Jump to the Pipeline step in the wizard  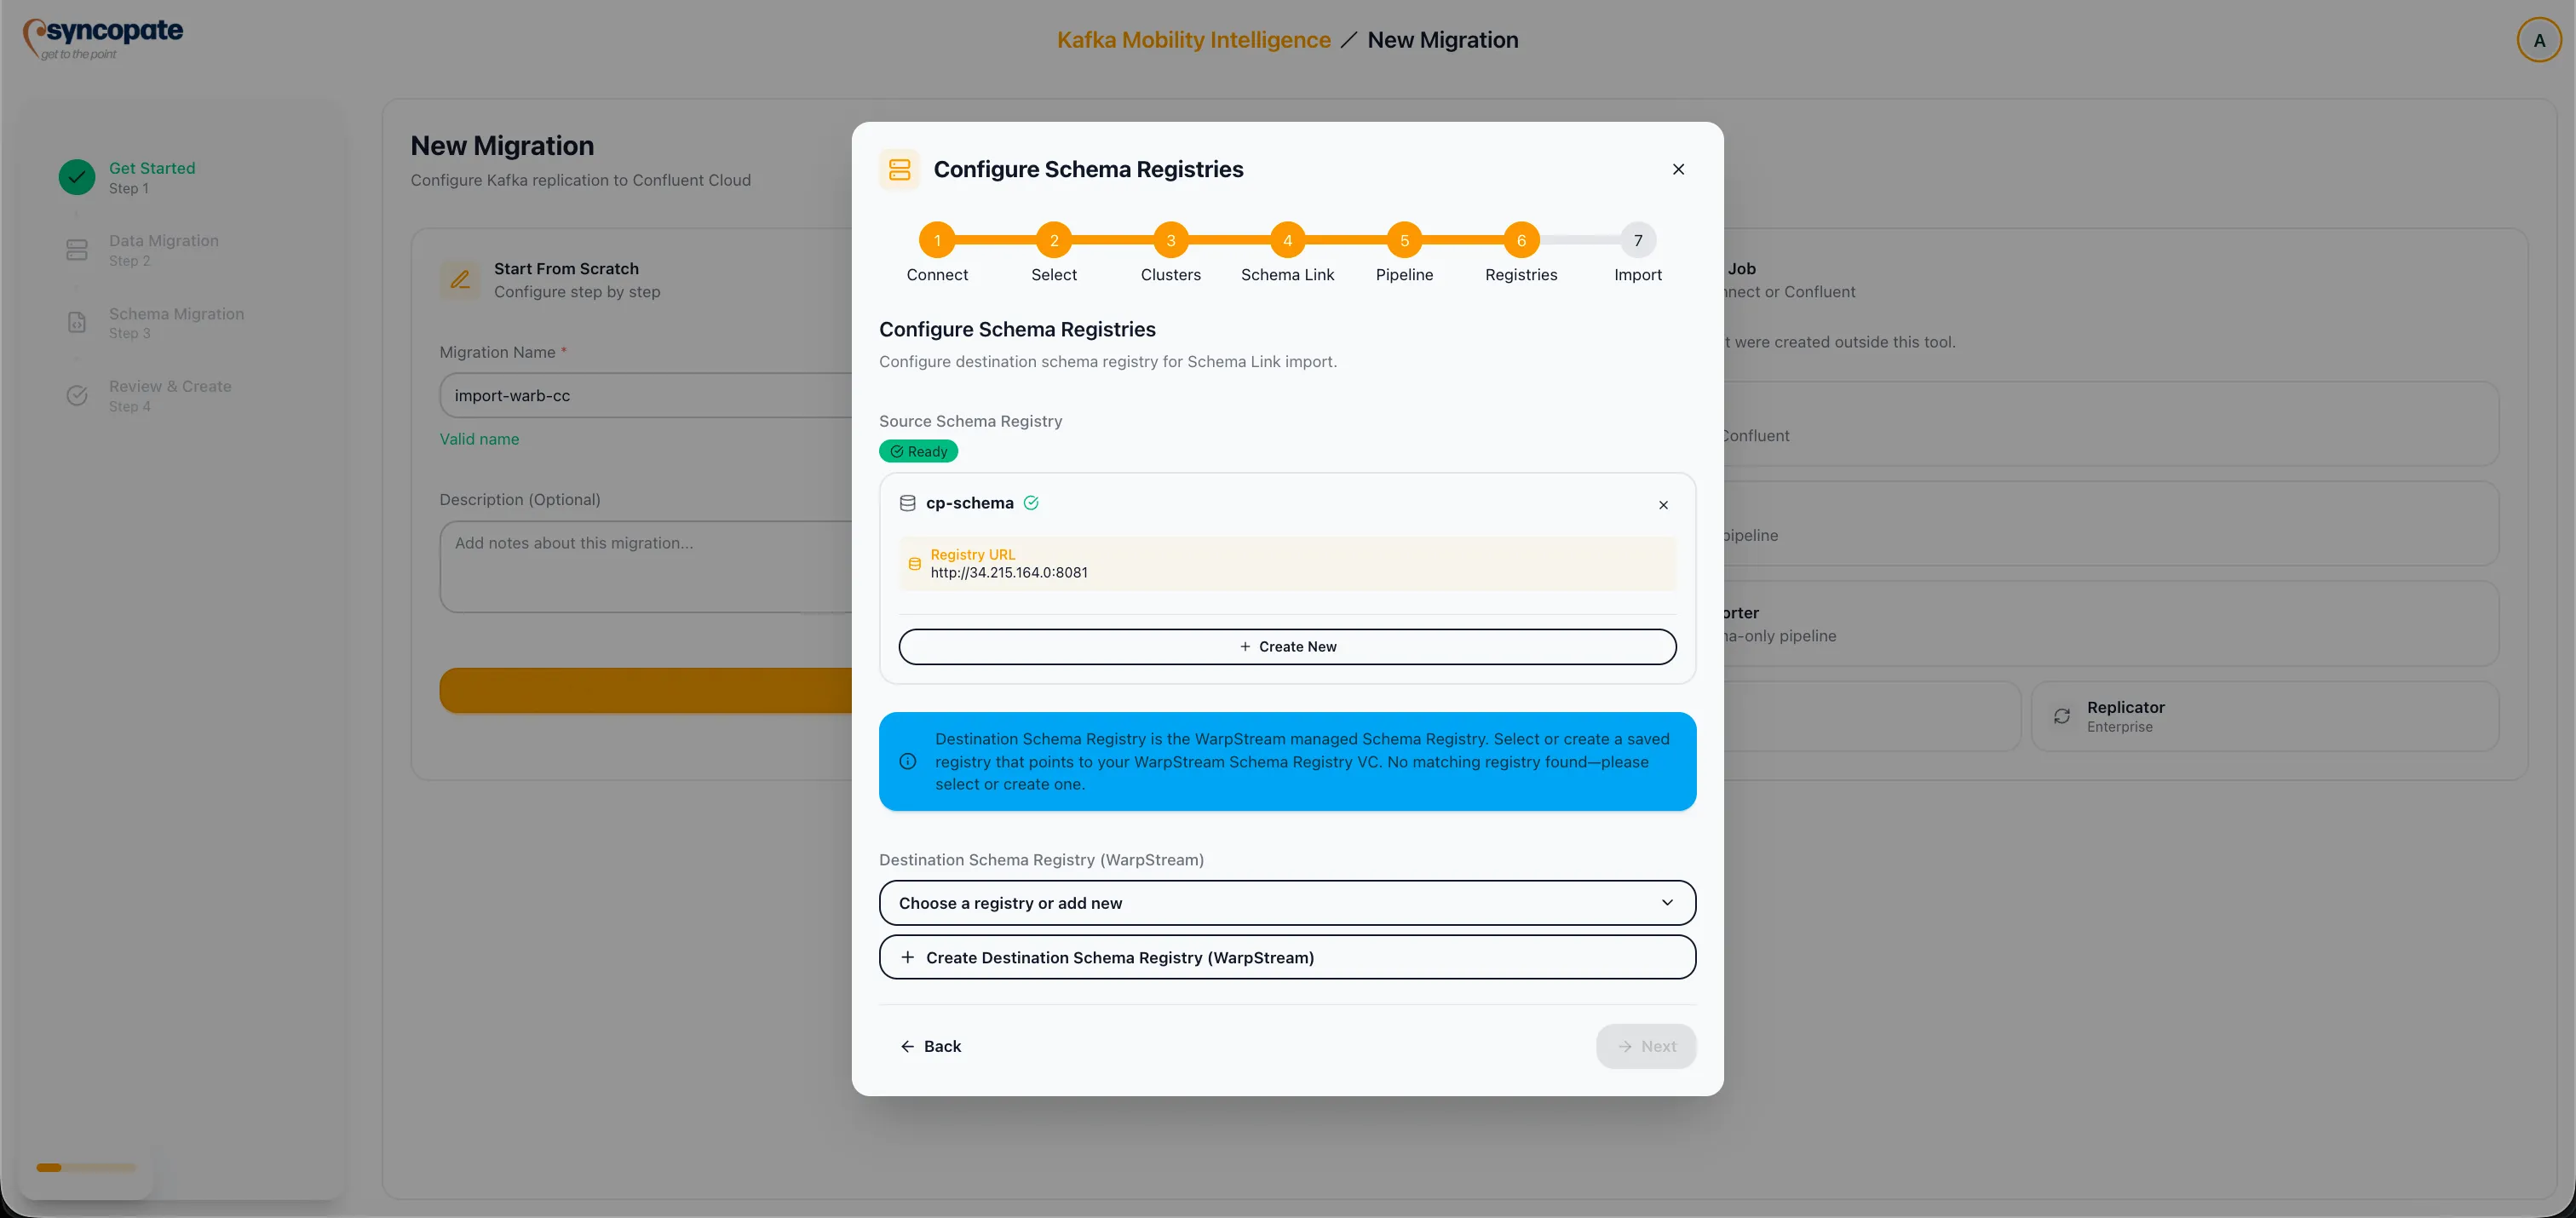[1405, 240]
